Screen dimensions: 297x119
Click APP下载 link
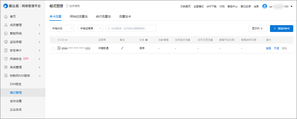point(212,7)
